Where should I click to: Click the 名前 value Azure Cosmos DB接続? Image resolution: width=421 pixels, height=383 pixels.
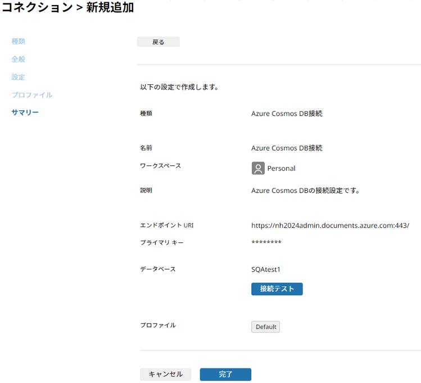pos(287,148)
